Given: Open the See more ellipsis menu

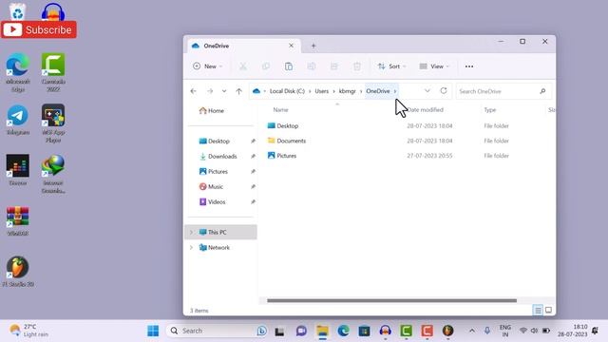Looking at the screenshot, I should [x=469, y=66].
